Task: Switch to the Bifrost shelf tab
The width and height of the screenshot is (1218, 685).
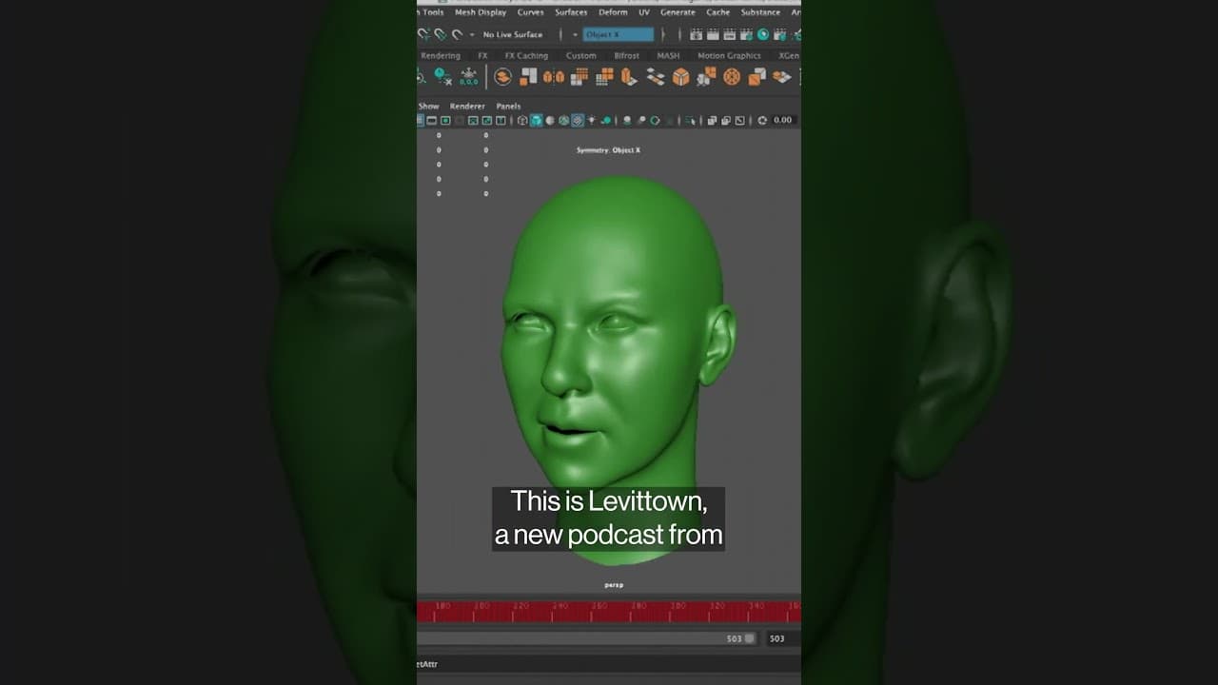Action: click(627, 56)
